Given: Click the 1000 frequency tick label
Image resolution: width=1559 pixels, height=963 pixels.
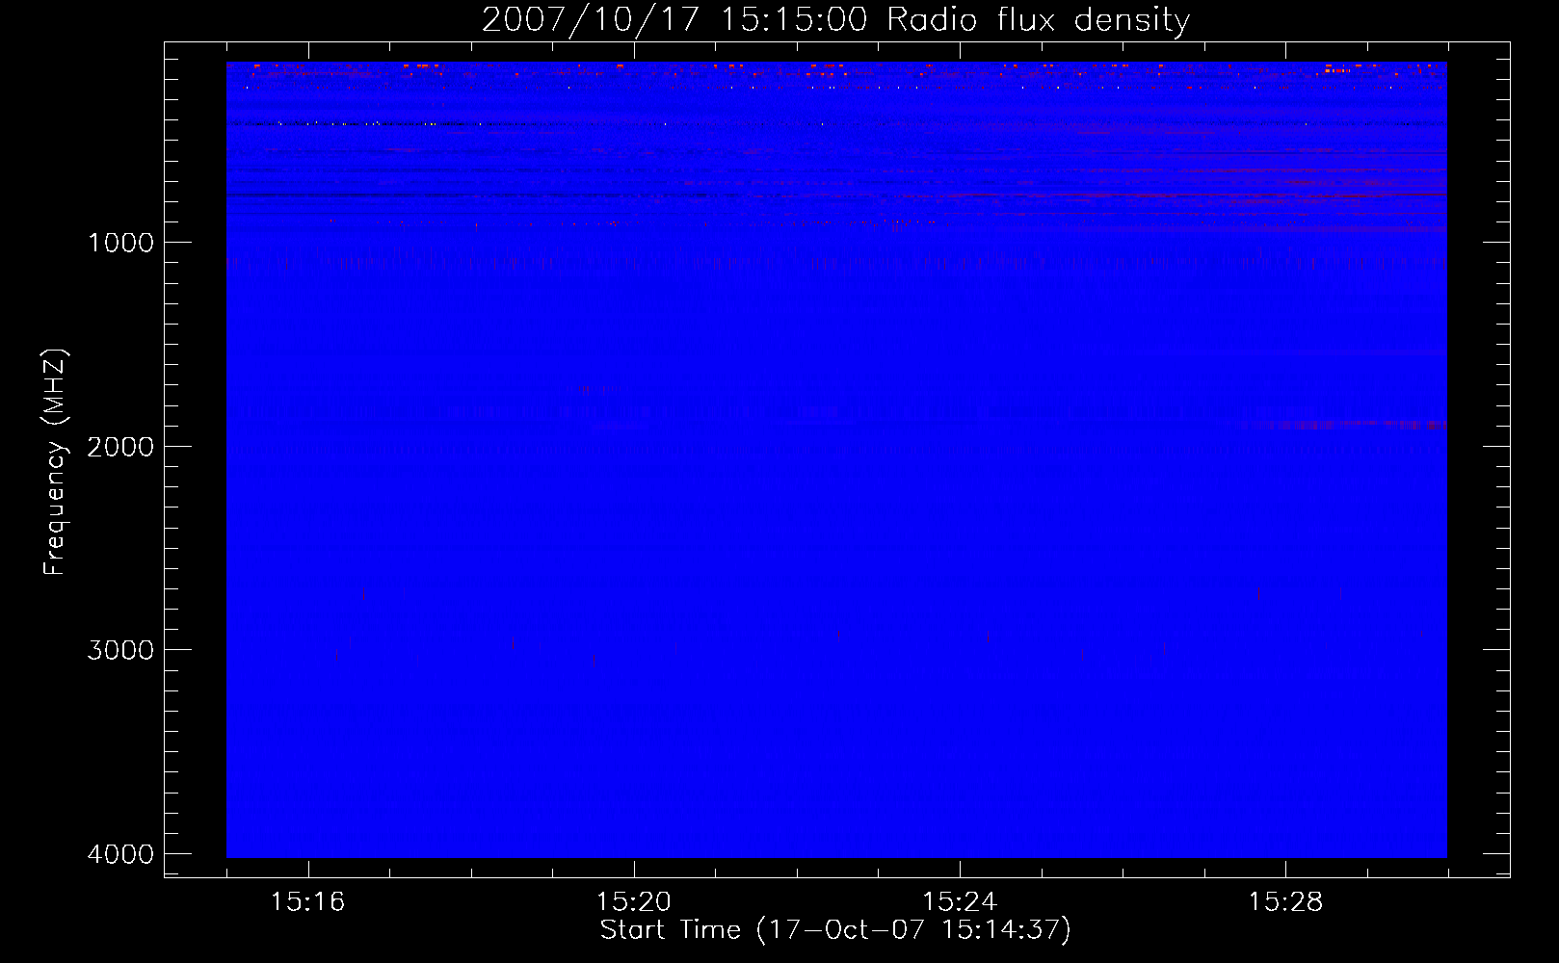Looking at the screenshot, I should [120, 243].
